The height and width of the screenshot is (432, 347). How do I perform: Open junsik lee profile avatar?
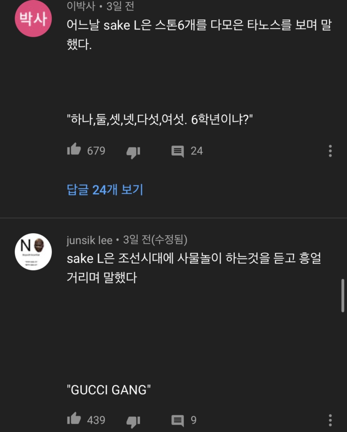[x=33, y=252]
